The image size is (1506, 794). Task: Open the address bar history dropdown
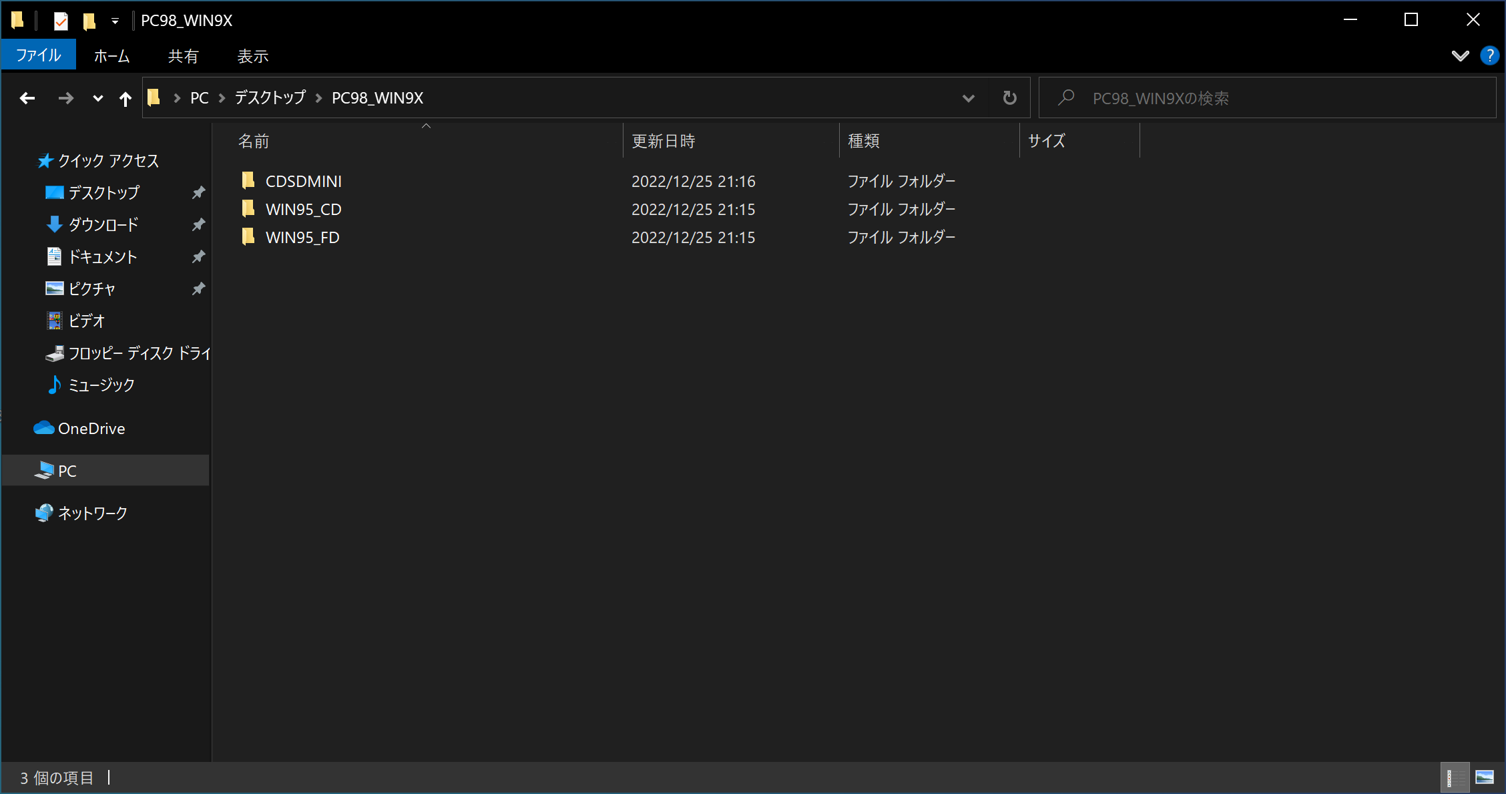[x=968, y=98]
